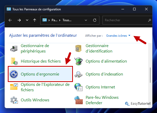Viewport: 157px width, 113px height.
Task: Open Gestionnaire de périphériques icon
Action: click(14, 48)
